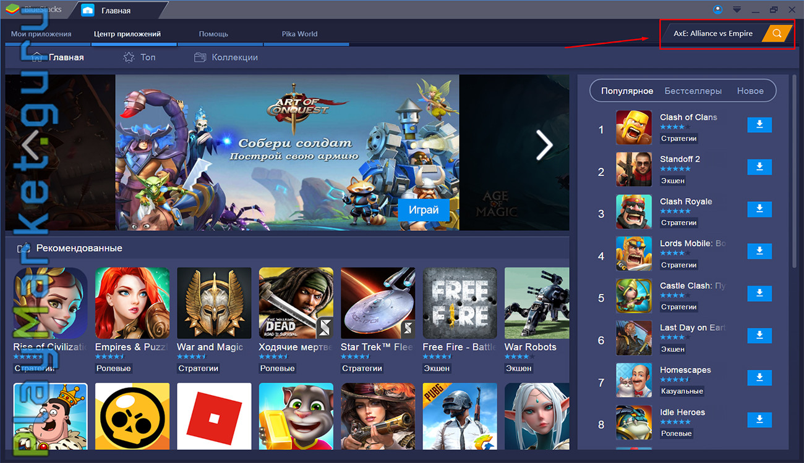Open Free Fire Battlegrounds game icon

(x=460, y=304)
